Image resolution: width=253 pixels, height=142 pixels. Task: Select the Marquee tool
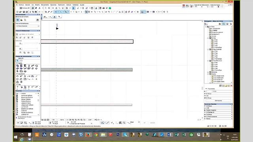(x=21, y=61)
